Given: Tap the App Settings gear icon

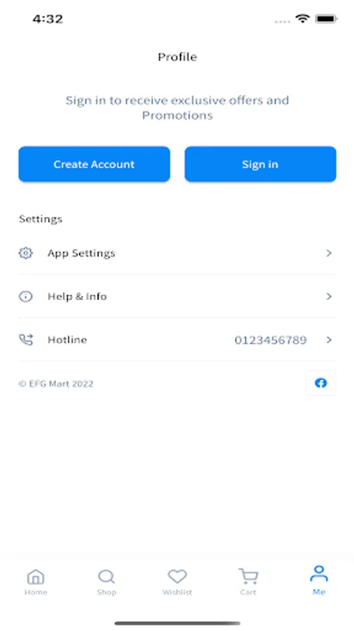Looking at the screenshot, I should point(26,253).
